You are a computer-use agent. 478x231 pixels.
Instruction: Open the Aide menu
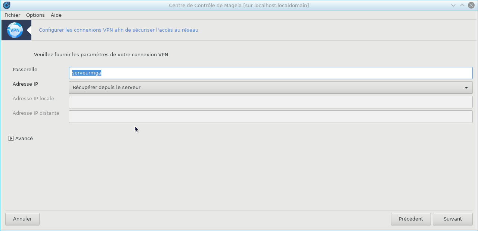(56, 15)
